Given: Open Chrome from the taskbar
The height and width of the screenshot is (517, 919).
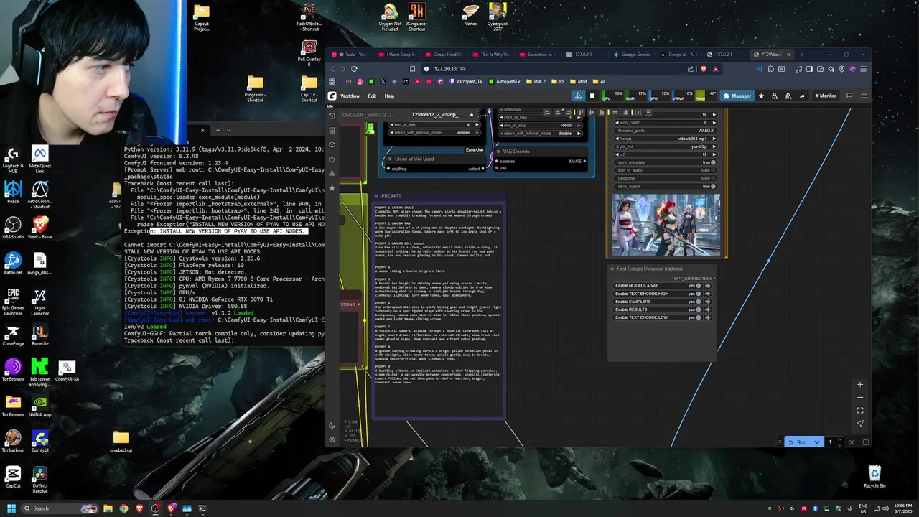Looking at the screenshot, I should pos(123,508).
